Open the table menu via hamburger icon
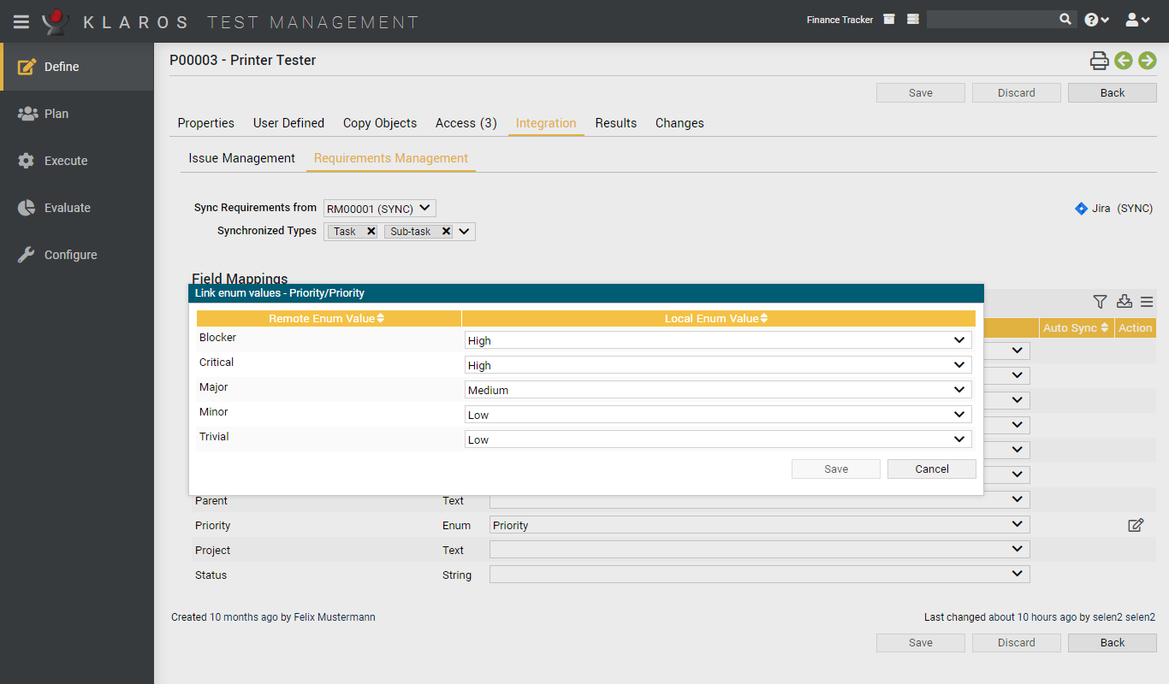Image resolution: width=1169 pixels, height=684 pixels. 1148,302
